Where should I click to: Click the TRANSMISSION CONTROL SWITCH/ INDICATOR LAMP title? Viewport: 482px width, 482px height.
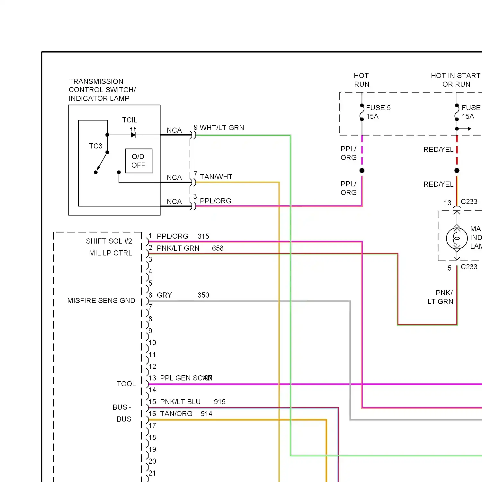click(102, 90)
